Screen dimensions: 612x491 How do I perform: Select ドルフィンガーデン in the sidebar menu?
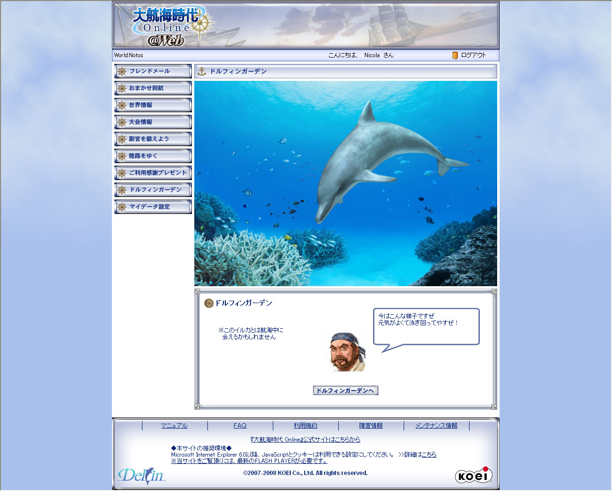pyautogui.click(x=153, y=190)
